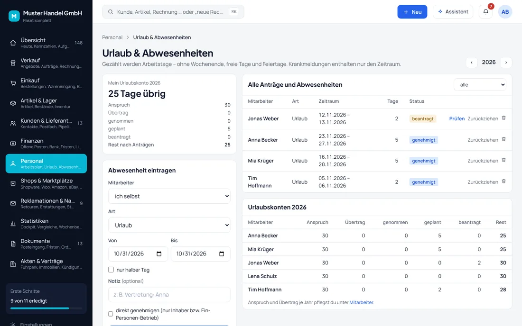
Task: Click the Dokumente file icon
Action: [13, 244]
